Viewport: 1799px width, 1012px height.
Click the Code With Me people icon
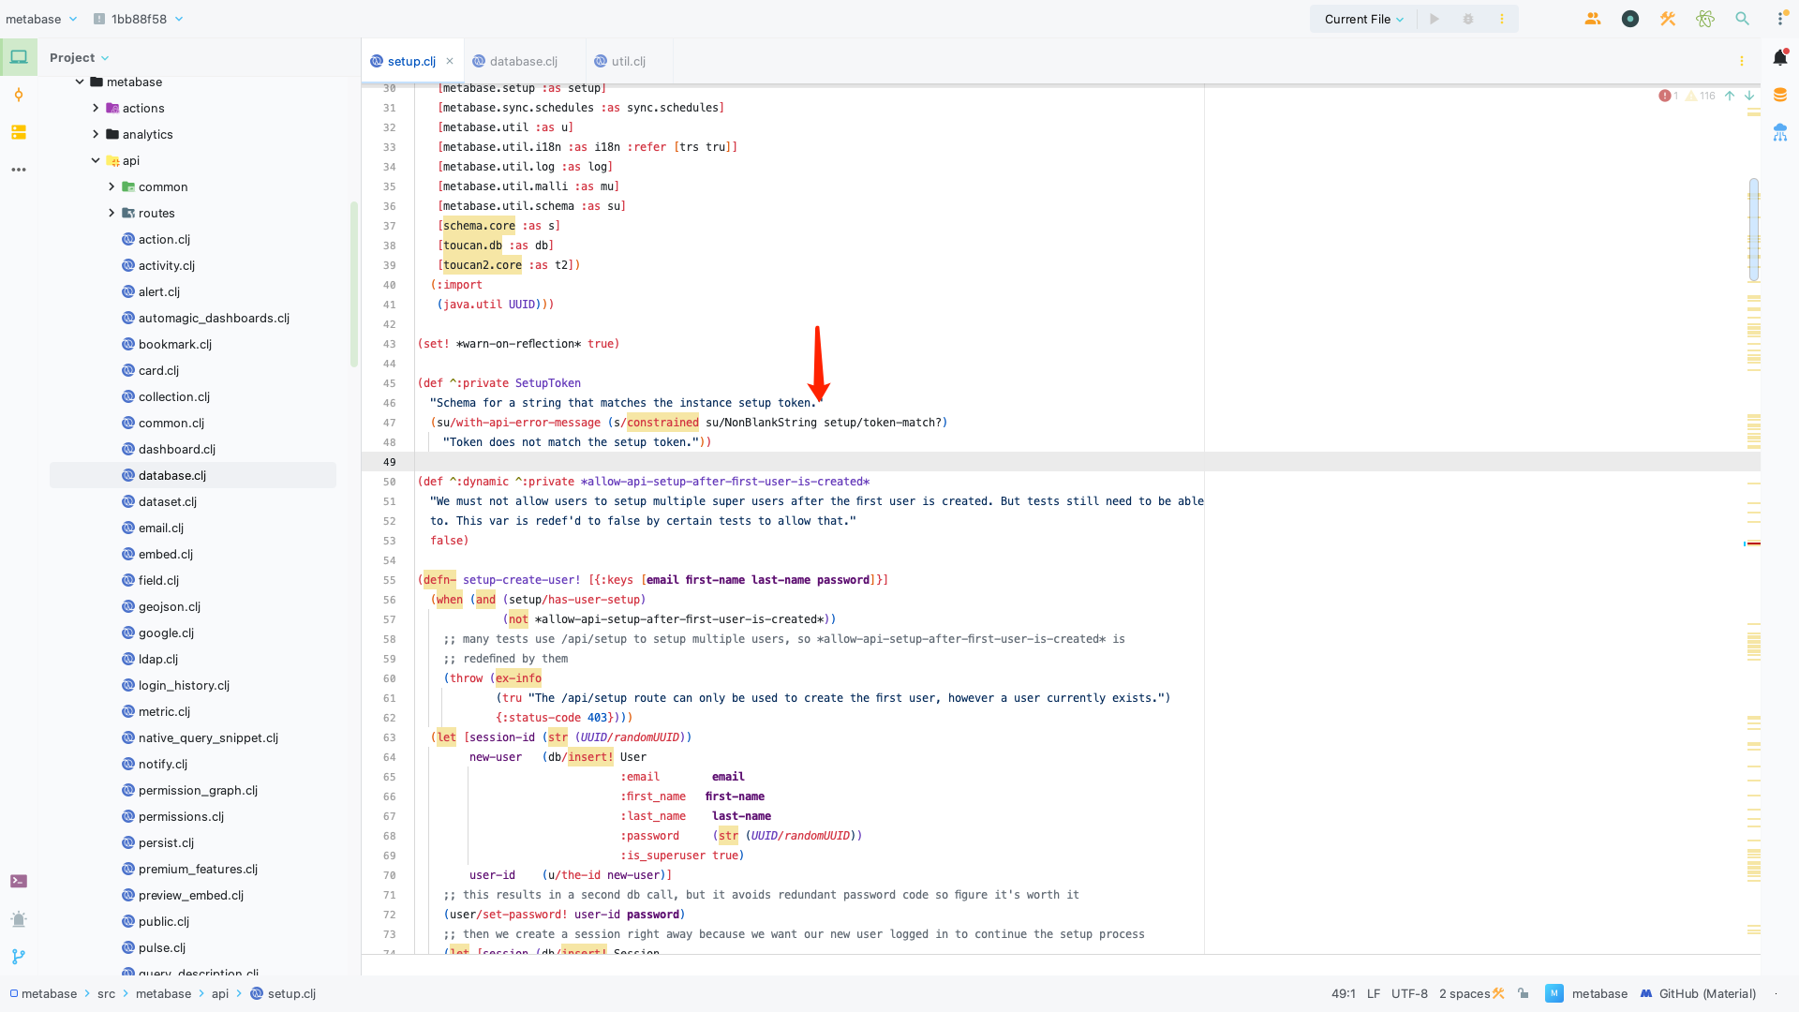point(1592,19)
